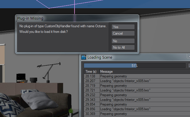Click the Loading Scene window icon
The height and width of the screenshot is (117, 190).
pyautogui.click(x=84, y=57)
